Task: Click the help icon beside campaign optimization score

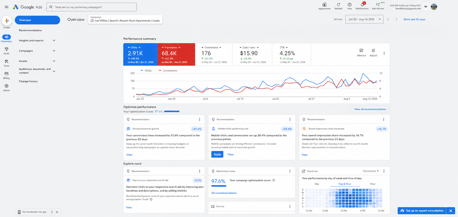Action: pyautogui.click(x=274, y=180)
